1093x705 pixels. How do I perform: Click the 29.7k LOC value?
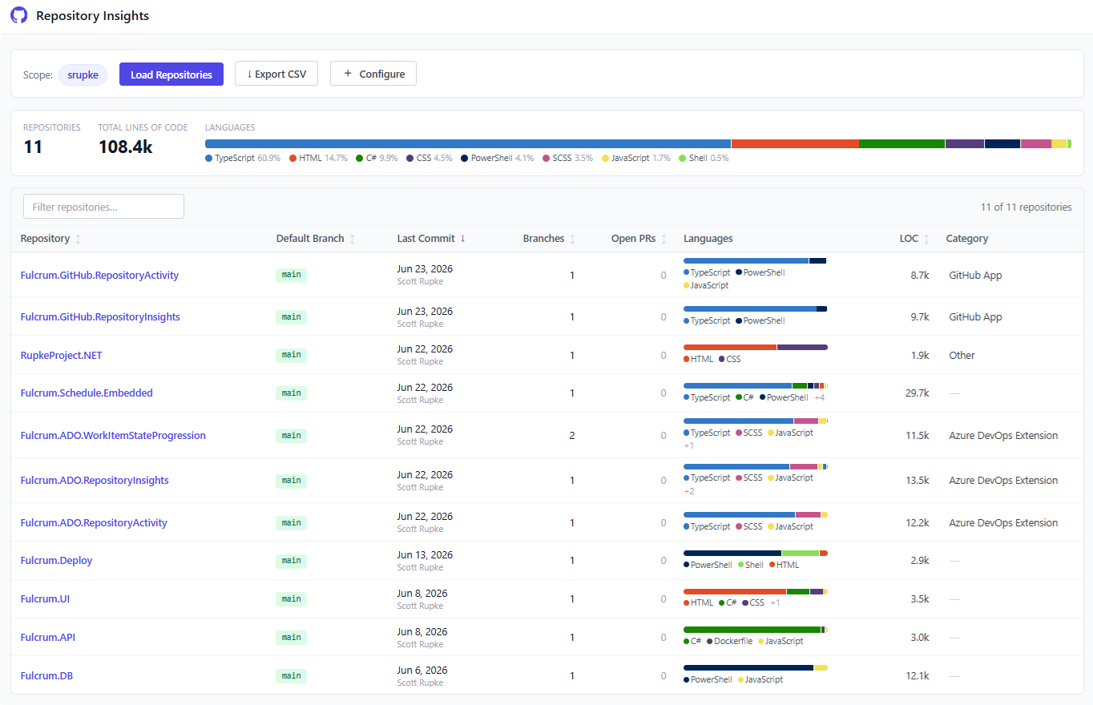(x=917, y=393)
